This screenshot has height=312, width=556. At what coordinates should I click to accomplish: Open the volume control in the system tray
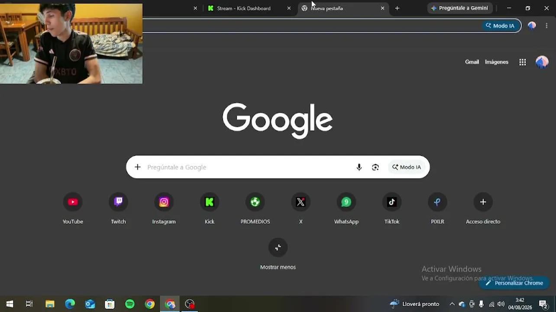[501, 304]
